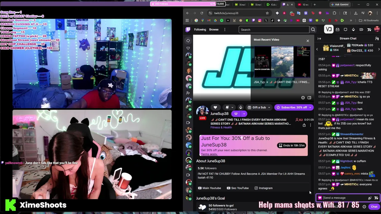Click the Bits icon in the chat input

pyautogui.click(x=370, y=198)
